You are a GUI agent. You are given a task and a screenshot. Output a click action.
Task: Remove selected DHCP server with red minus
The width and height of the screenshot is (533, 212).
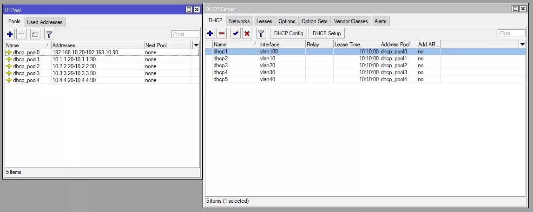[x=222, y=33]
